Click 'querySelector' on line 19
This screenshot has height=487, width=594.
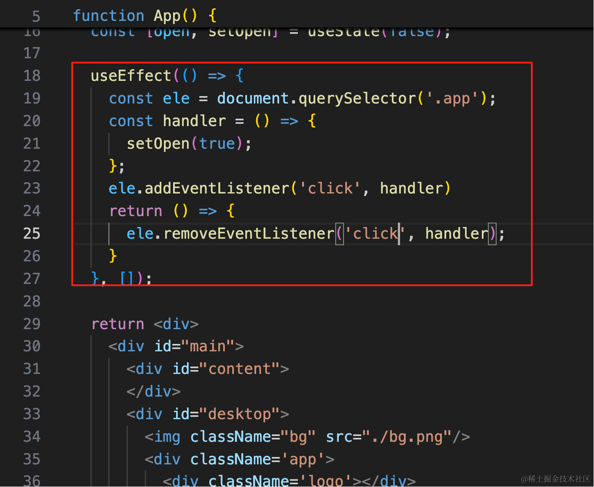tap(357, 98)
